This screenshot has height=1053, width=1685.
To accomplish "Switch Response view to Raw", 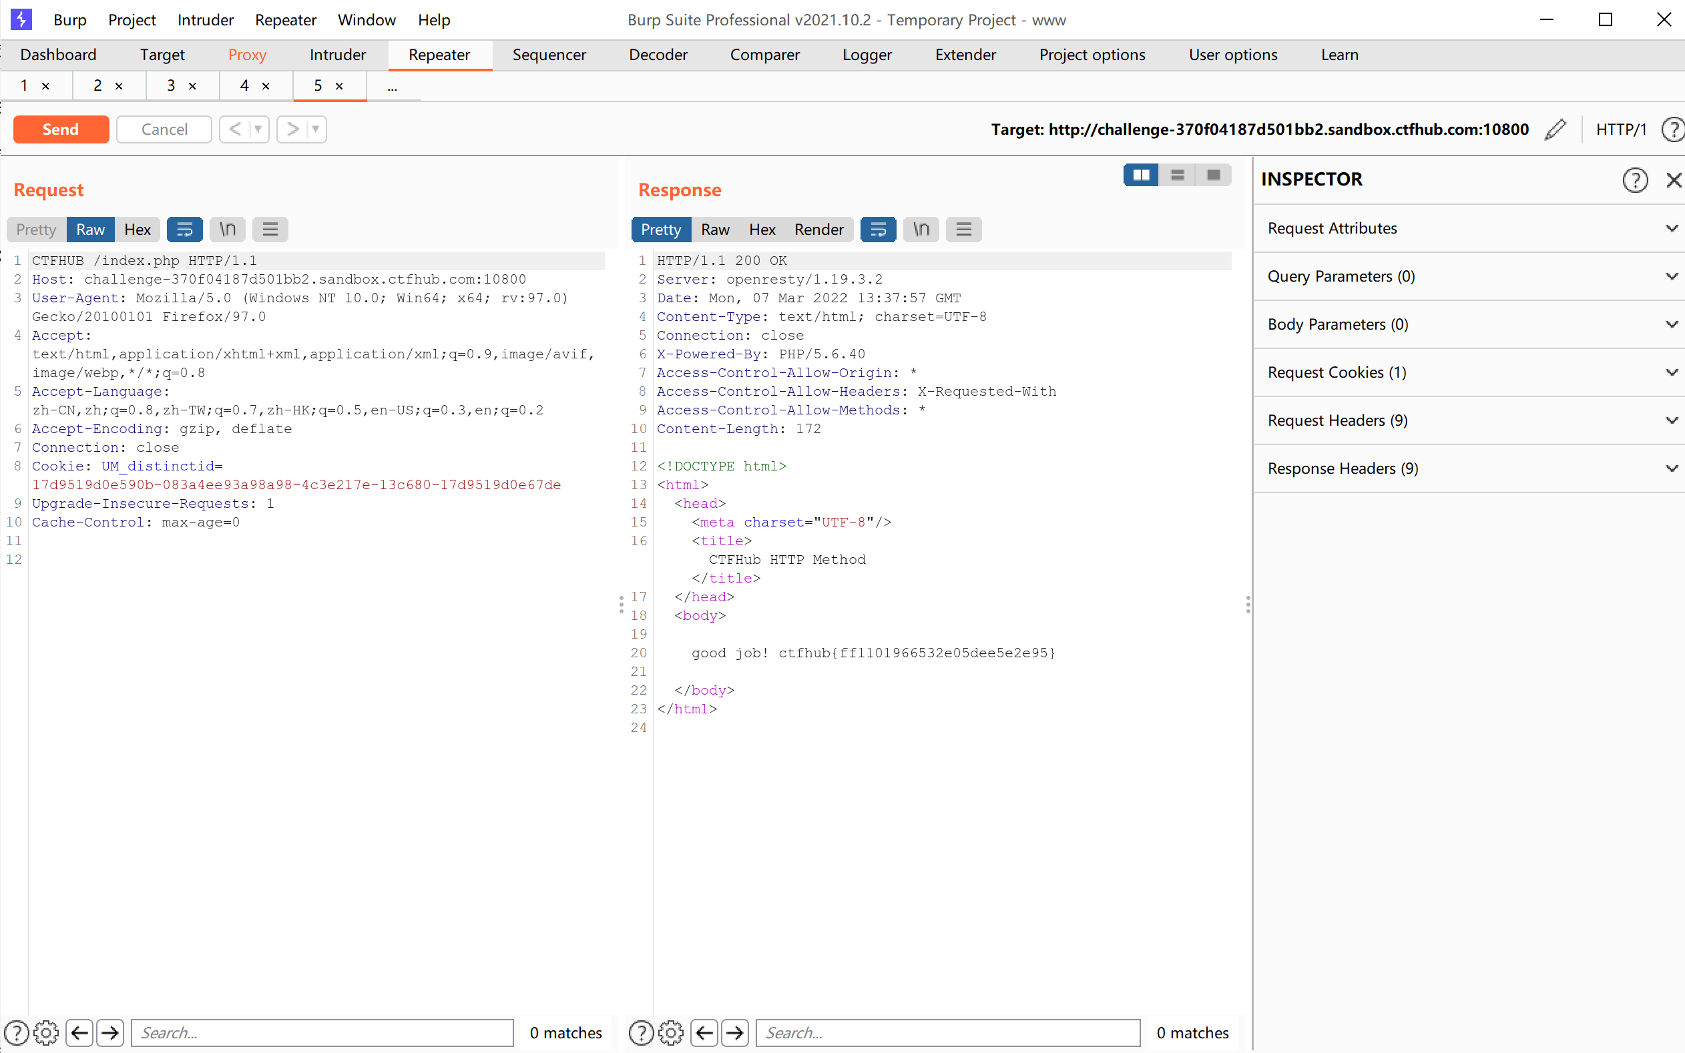I will coord(716,229).
